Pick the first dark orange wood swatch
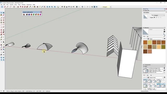Image resolution: width=167 pixels, height=94 pixels. [x=145, y=42]
